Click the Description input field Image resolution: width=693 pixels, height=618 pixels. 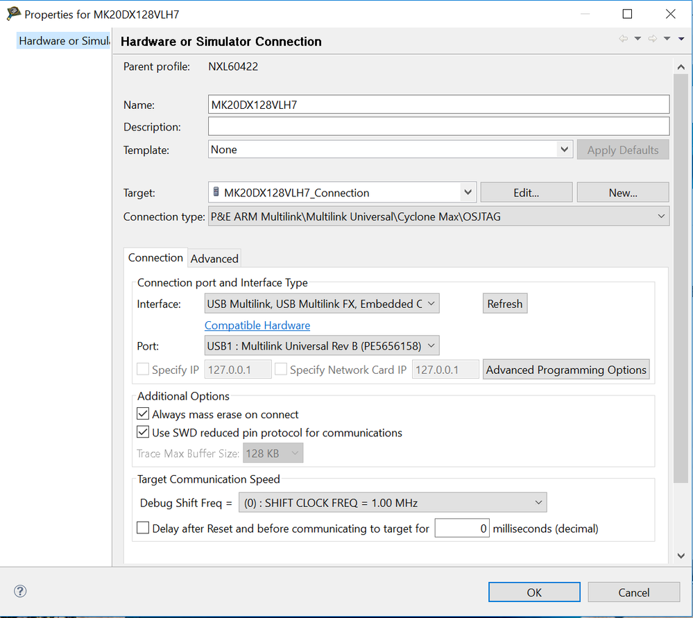click(438, 127)
